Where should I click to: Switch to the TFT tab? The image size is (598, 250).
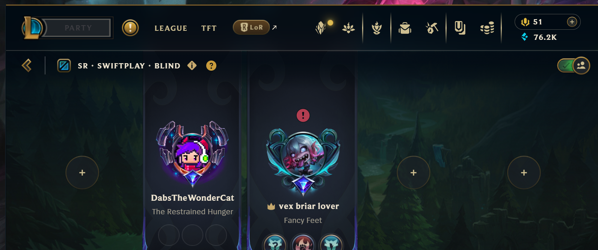(x=209, y=28)
